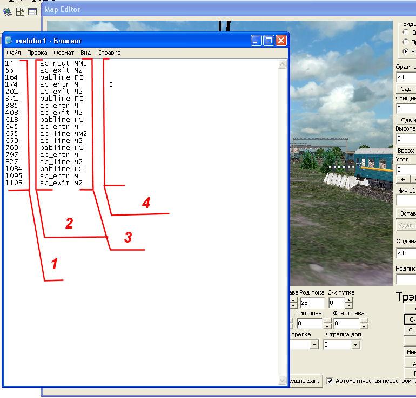Decrease the Фон справа spinner value

click(364, 326)
